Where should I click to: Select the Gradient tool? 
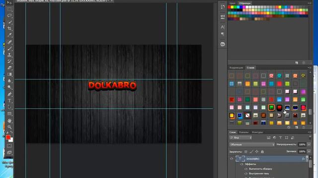[x=9, y=74]
